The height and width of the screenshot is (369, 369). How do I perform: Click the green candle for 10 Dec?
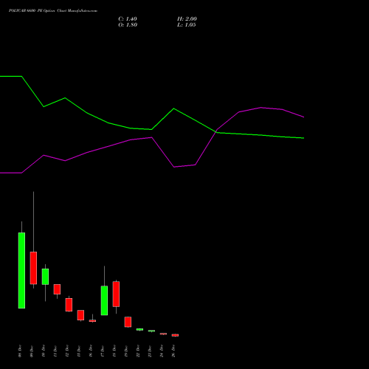pos(45,277)
